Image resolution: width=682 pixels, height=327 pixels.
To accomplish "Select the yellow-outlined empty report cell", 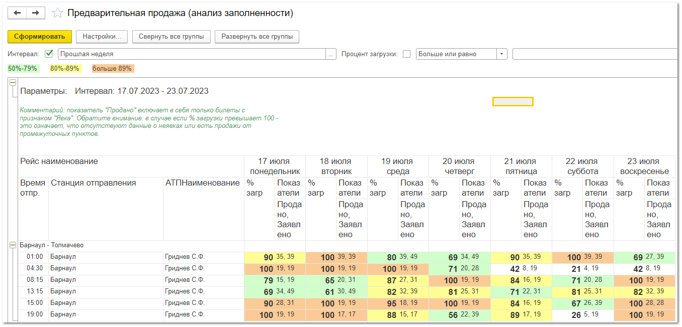I will pyautogui.click(x=513, y=102).
